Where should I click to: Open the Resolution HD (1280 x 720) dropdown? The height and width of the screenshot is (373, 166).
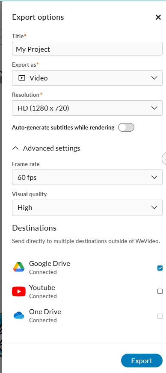click(87, 108)
